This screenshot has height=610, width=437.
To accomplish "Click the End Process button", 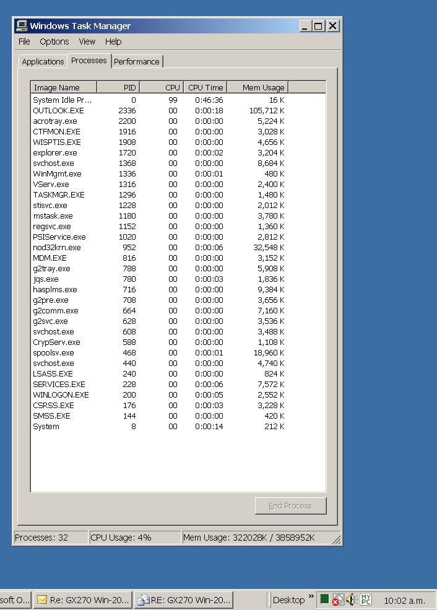I will coord(290,506).
